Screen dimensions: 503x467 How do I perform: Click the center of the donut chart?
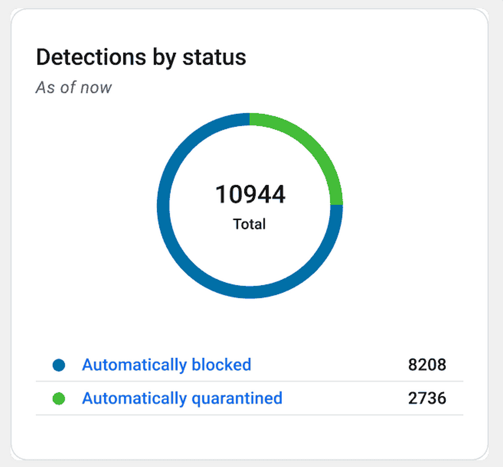(249, 205)
